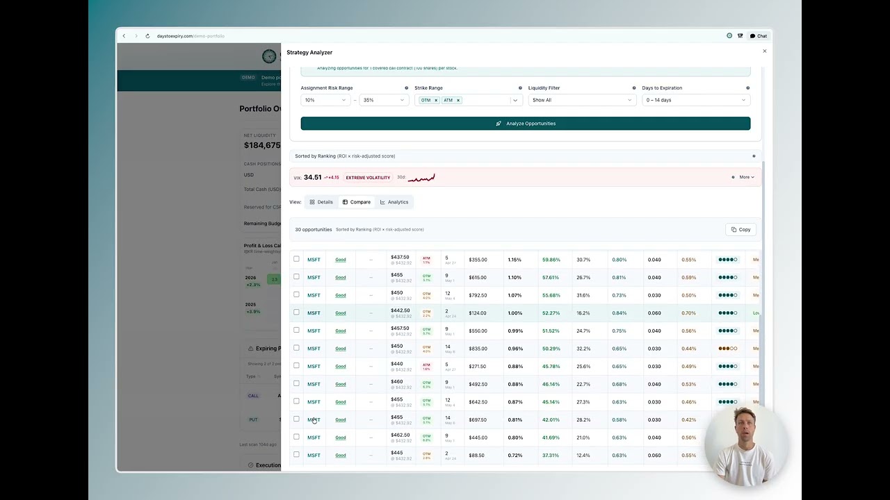Open MSFT link in $442.50 strike row
Image resolution: width=890 pixels, height=500 pixels.
click(x=314, y=313)
